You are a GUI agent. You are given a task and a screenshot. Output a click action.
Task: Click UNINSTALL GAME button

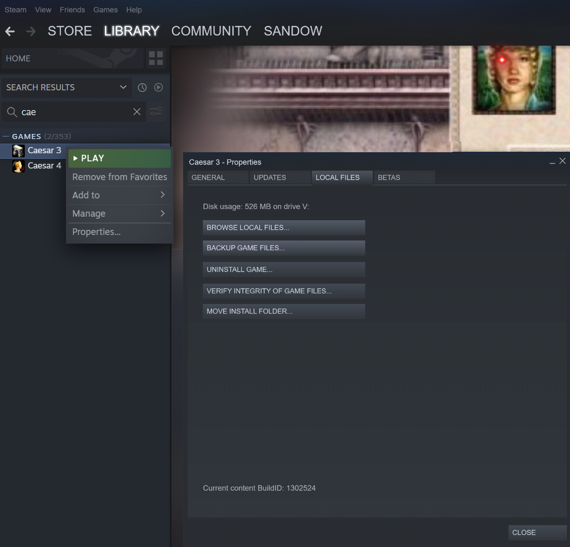(284, 269)
